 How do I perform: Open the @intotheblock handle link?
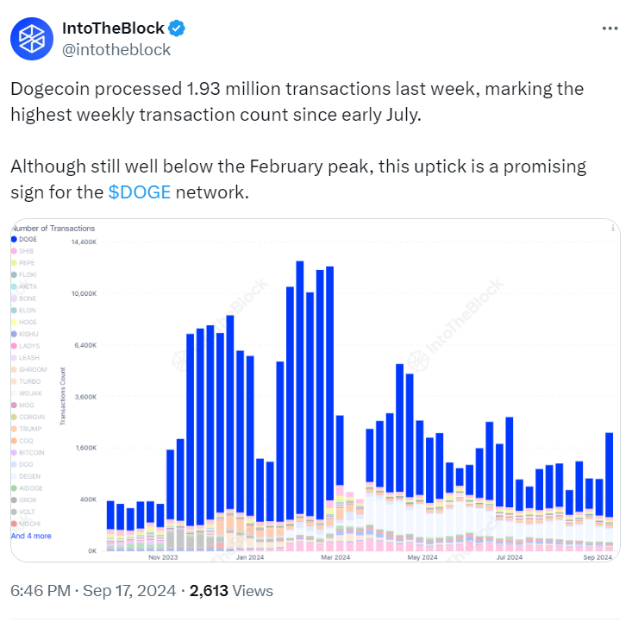pos(116,49)
